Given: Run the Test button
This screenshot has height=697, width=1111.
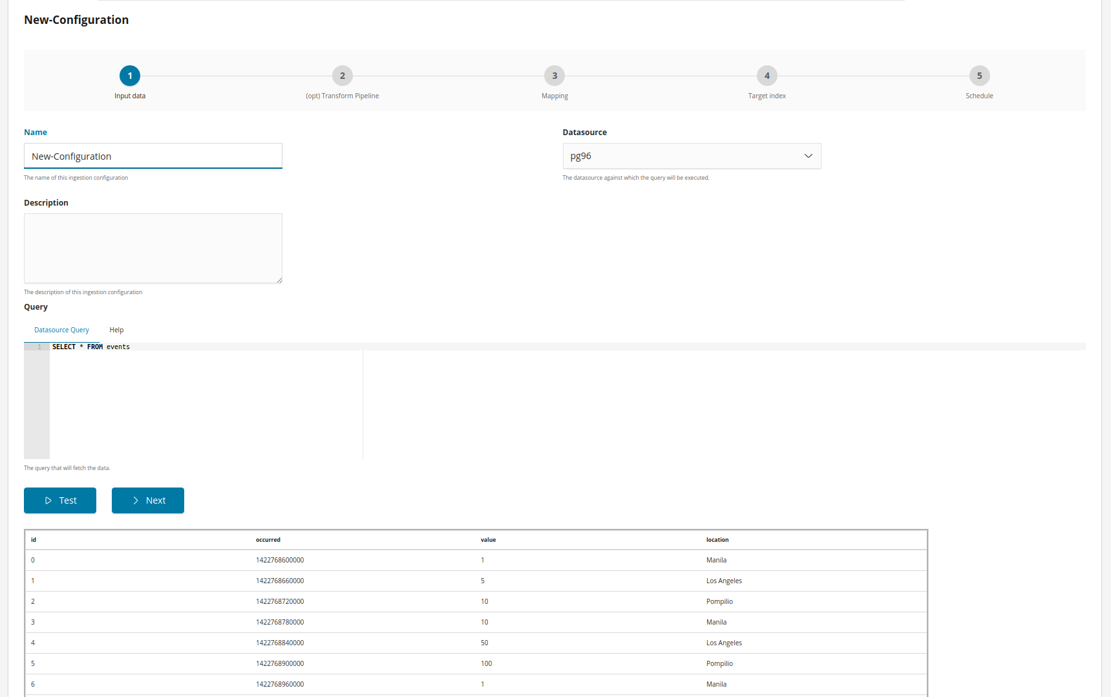Looking at the screenshot, I should [x=60, y=500].
